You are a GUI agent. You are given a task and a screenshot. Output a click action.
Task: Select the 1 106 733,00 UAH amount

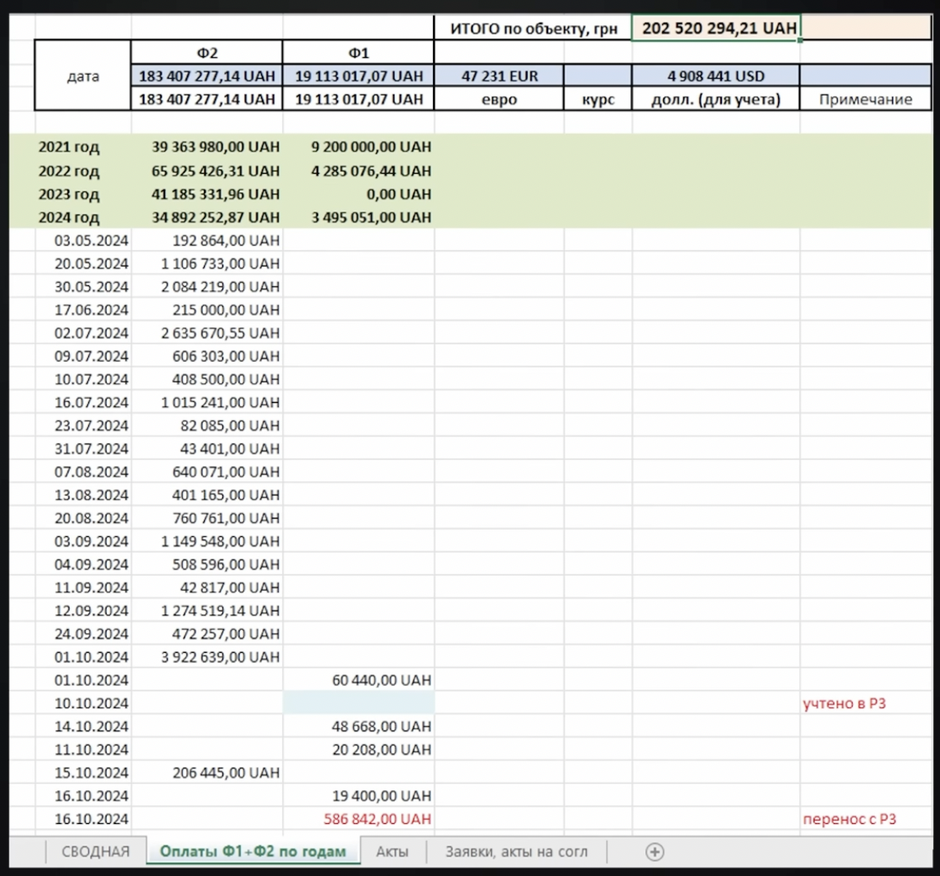coord(206,263)
